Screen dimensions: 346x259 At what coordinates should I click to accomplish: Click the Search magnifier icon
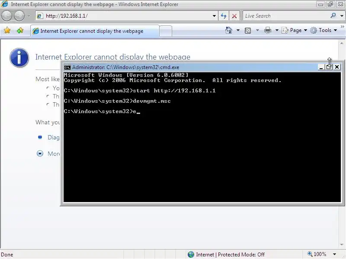coord(333,16)
